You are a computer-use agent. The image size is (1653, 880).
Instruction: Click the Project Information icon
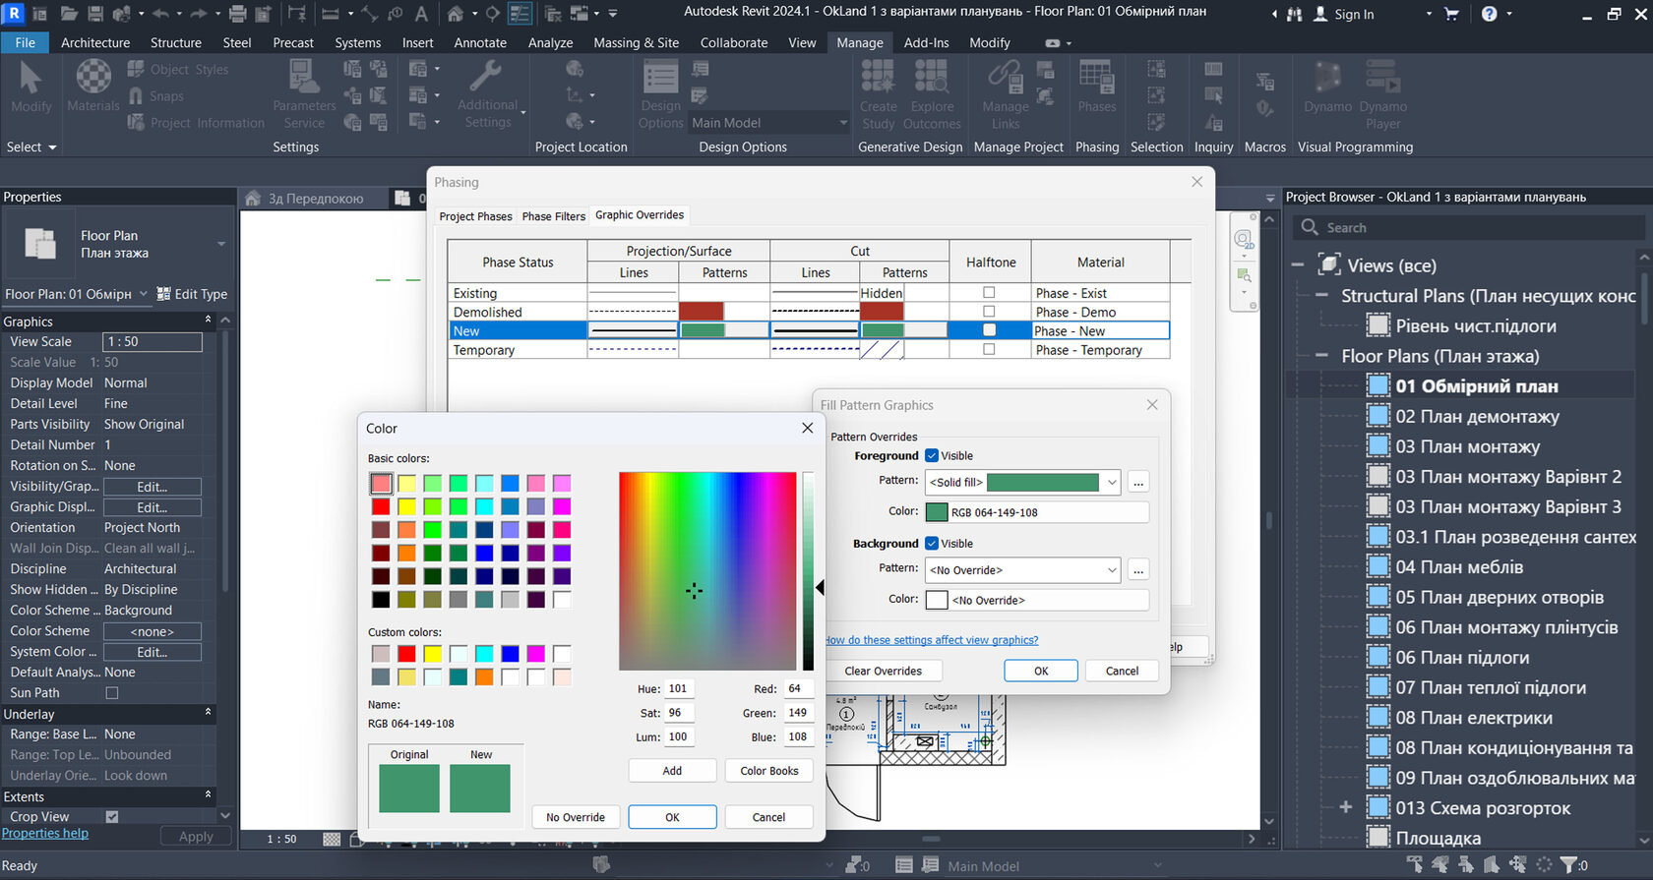(136, 122)
